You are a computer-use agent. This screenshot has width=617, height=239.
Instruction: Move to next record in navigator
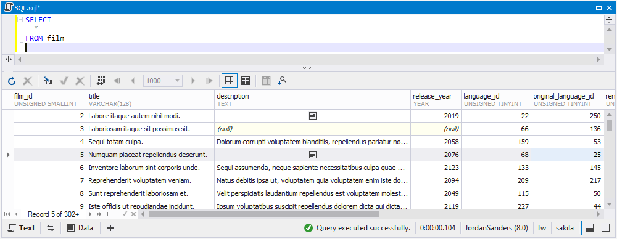coord(91,214)
